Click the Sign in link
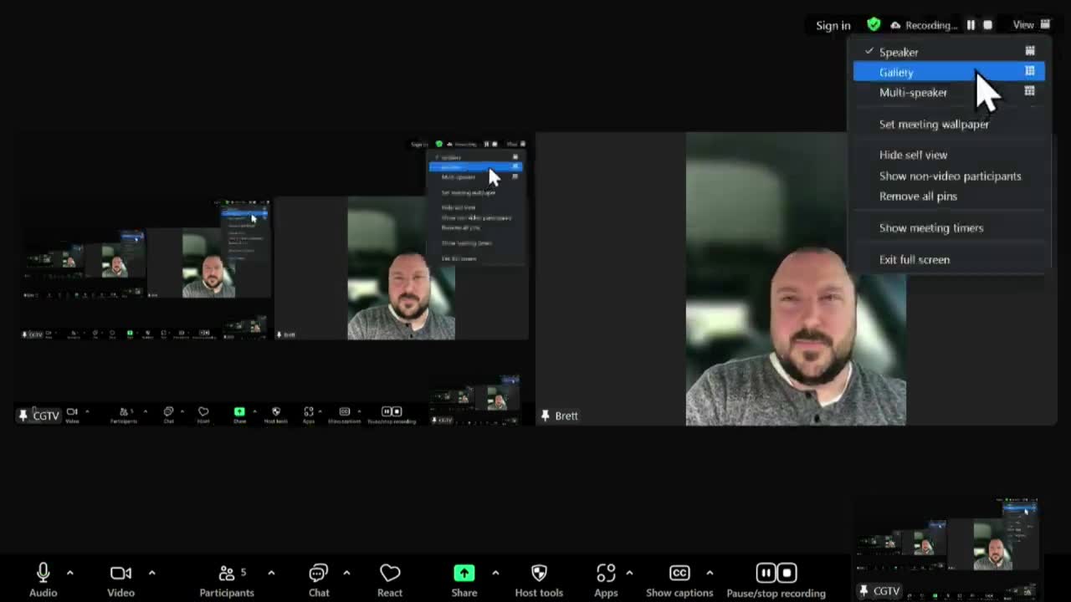Viewport: 1071px width, 602px height. [x=833, y=25]
